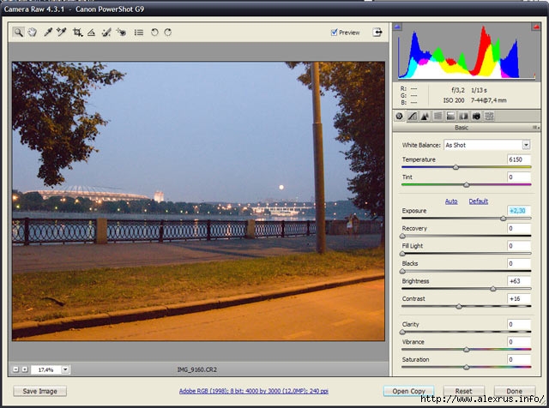
Task: Click the Done button
Action: [x=515, y=391]
